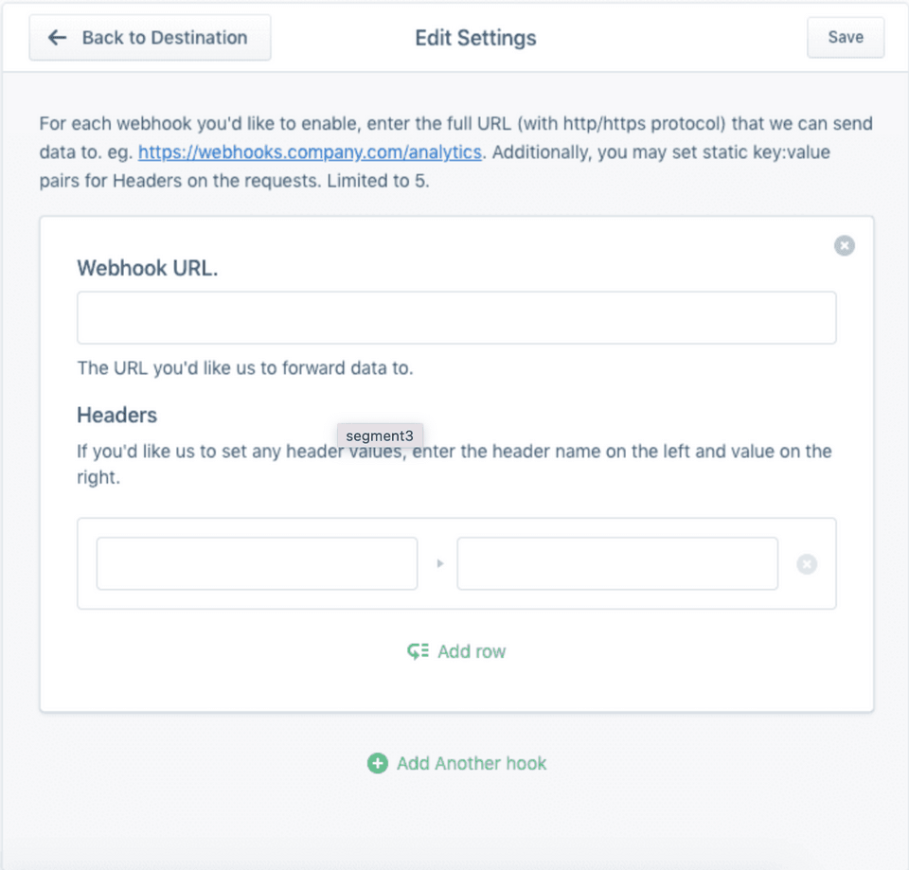Click Back to Destination
The image size is (909, 870).
coord(149,37)
